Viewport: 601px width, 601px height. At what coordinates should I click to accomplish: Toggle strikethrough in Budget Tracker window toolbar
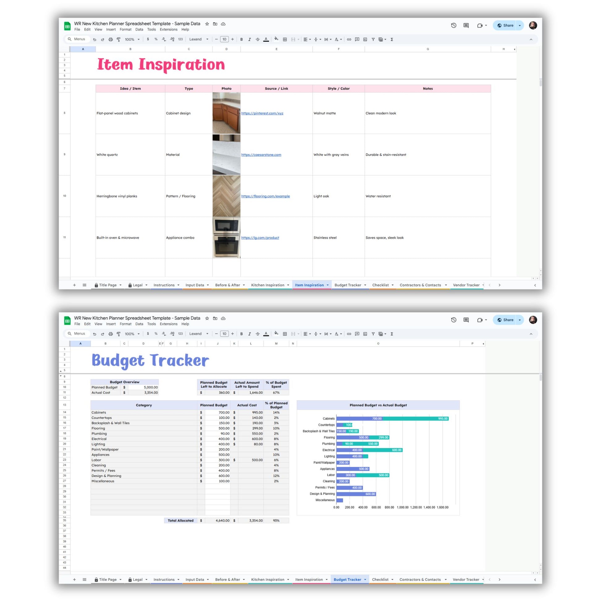[x=258, y=334]
